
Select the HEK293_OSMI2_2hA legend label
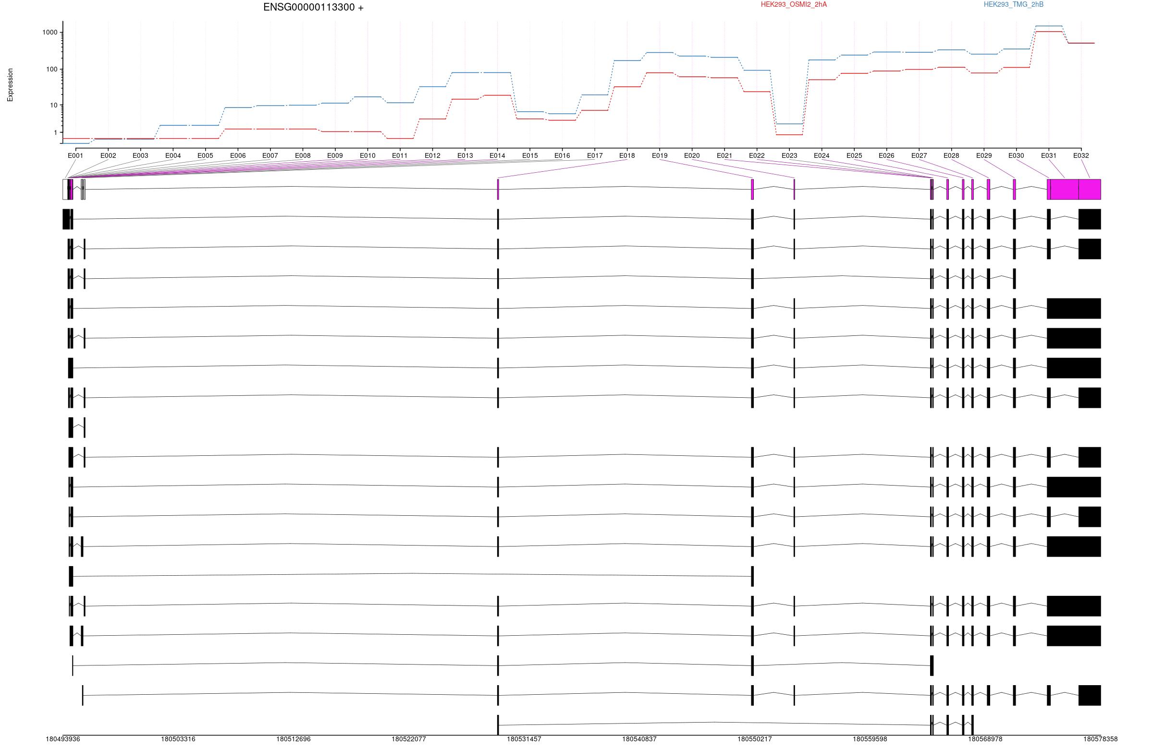[794, 4]
